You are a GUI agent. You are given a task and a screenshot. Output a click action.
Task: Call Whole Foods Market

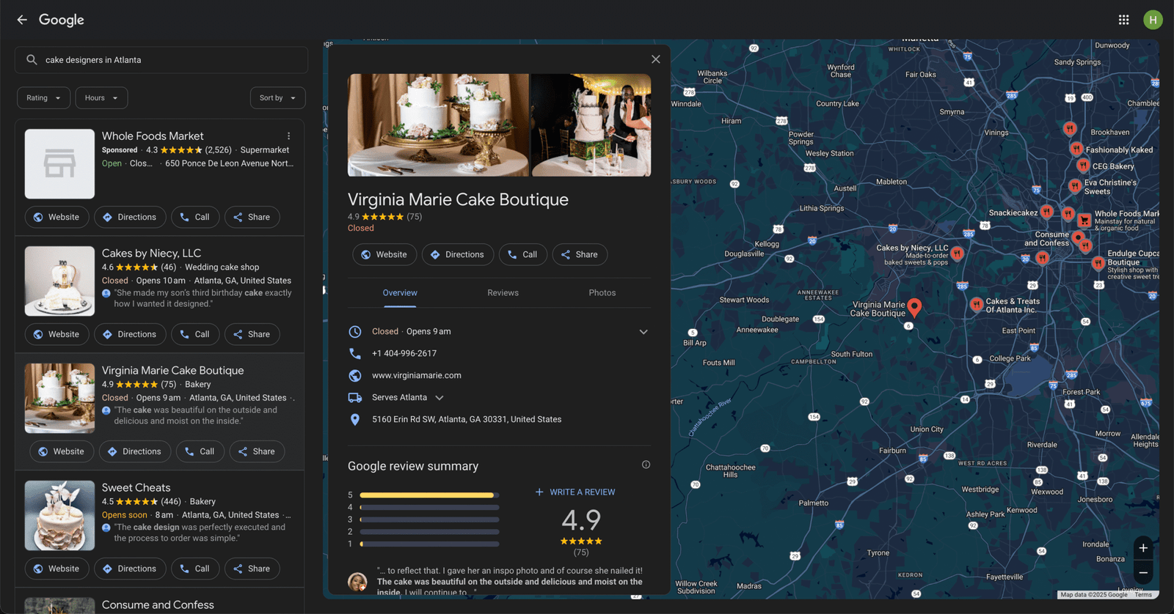coord(195,217)
